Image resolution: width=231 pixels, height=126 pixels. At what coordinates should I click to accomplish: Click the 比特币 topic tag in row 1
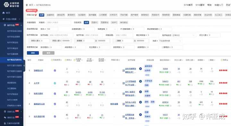point(147,70)
